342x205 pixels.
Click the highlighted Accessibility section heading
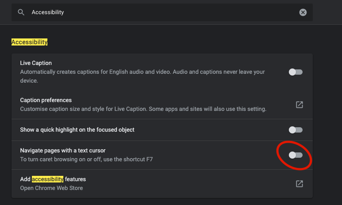[29, 42]
